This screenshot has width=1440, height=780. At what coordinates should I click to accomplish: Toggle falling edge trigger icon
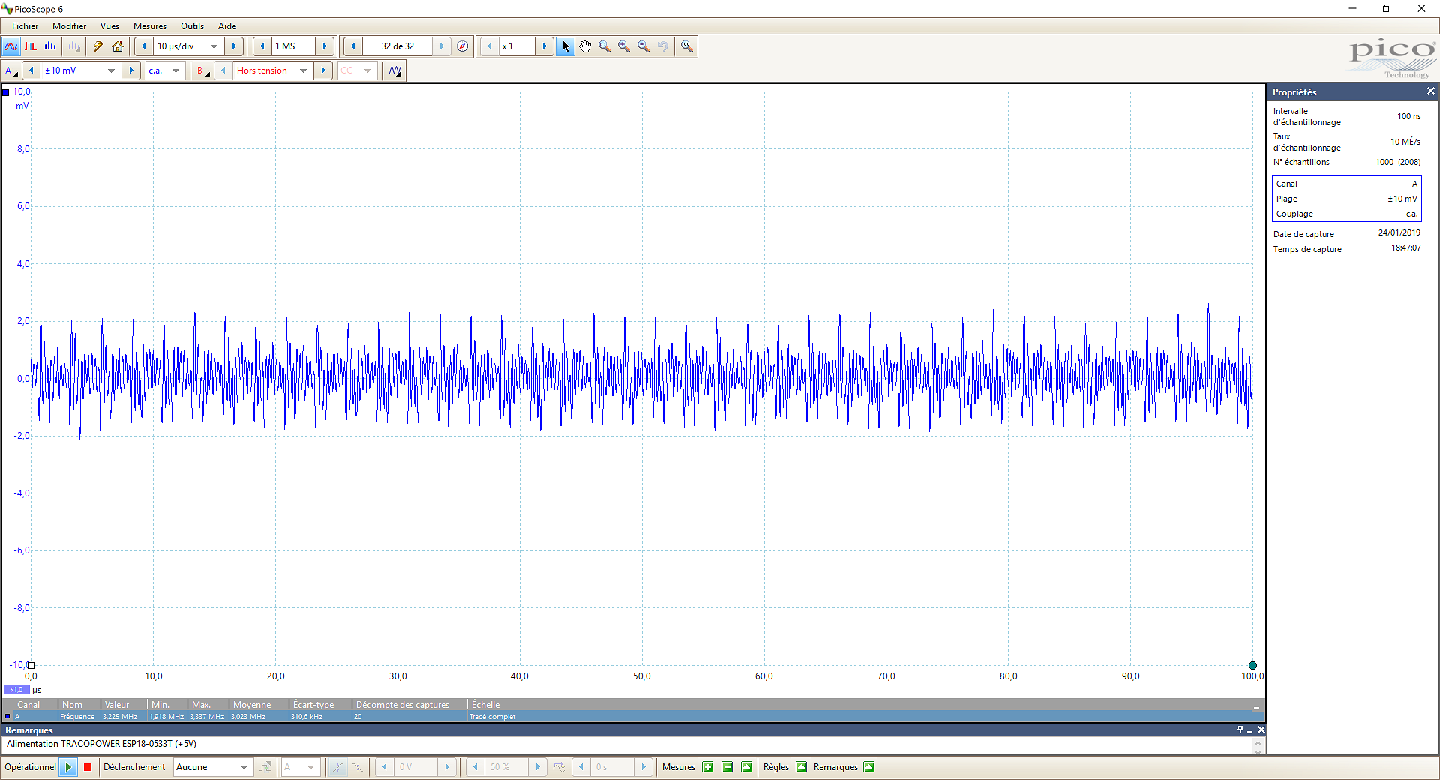(358, 767)
